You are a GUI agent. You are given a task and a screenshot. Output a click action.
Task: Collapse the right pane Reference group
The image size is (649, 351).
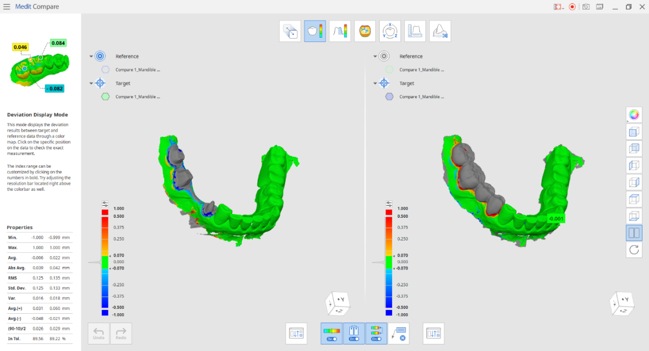375,56
